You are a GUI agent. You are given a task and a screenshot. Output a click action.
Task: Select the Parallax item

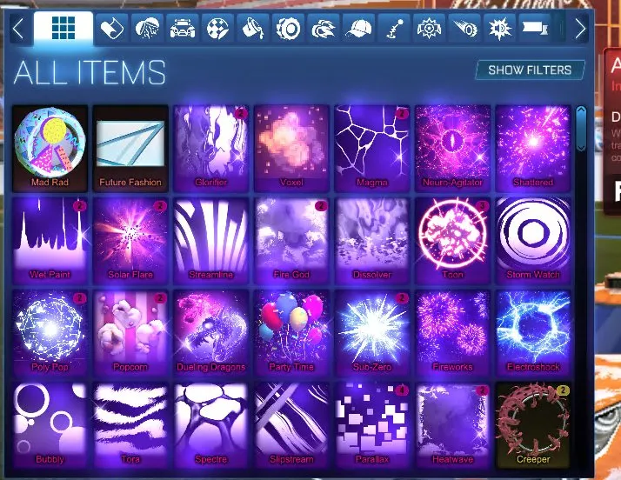[x=372, y=425]
